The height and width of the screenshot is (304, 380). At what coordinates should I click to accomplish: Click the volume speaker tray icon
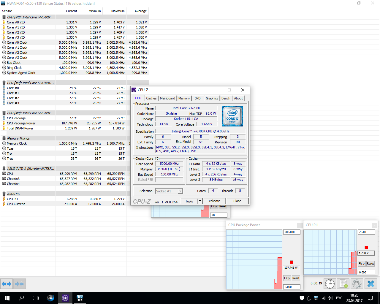point(330,298)
